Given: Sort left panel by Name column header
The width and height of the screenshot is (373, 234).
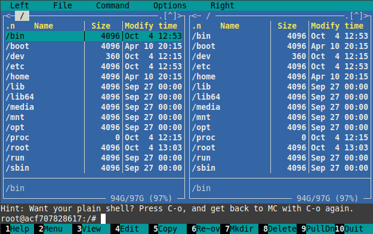Looking at the screenshot, I should [x=44, y=26].
